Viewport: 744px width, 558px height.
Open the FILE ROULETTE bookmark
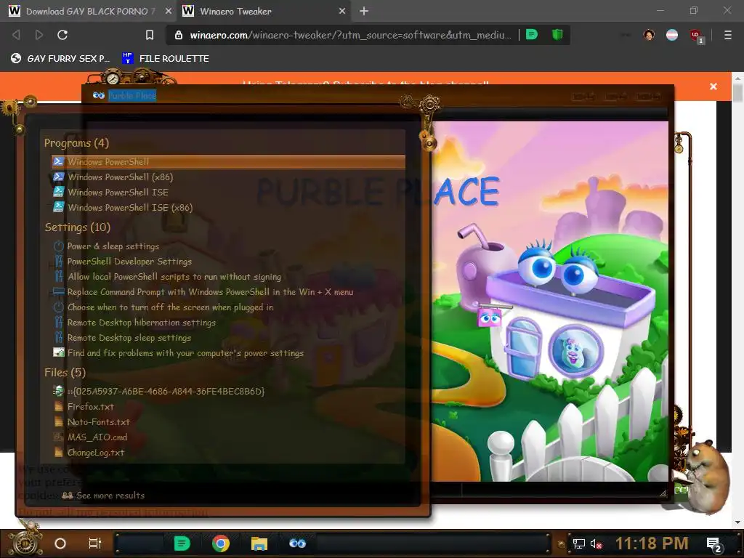point(166,58)
